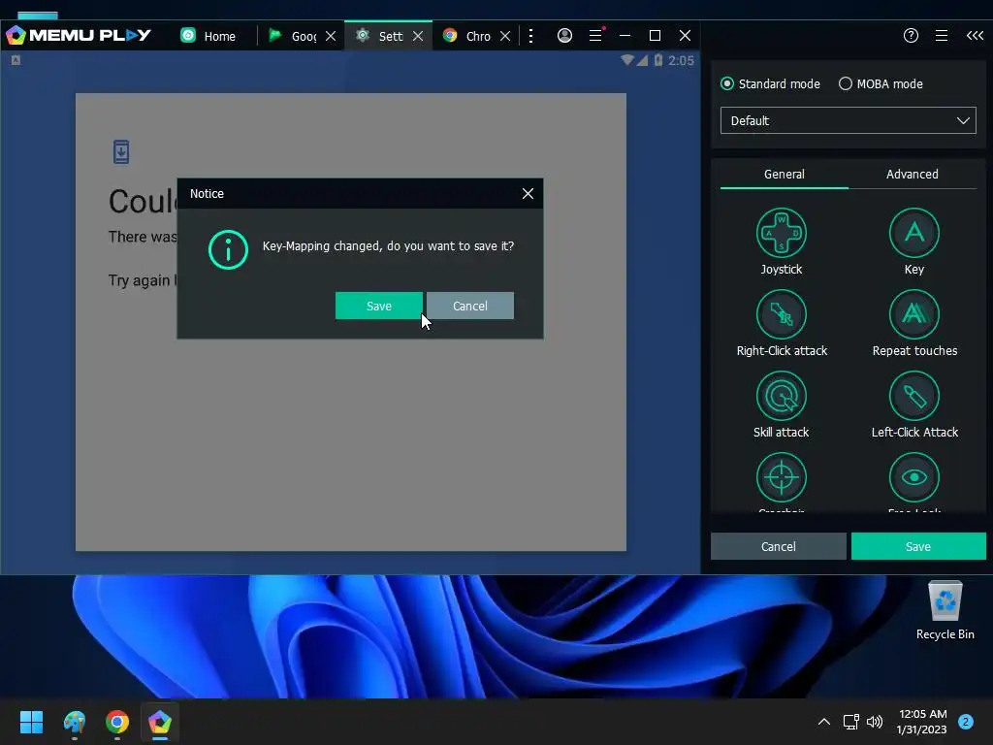Select Standard mode radio button

tap(727, 83)
